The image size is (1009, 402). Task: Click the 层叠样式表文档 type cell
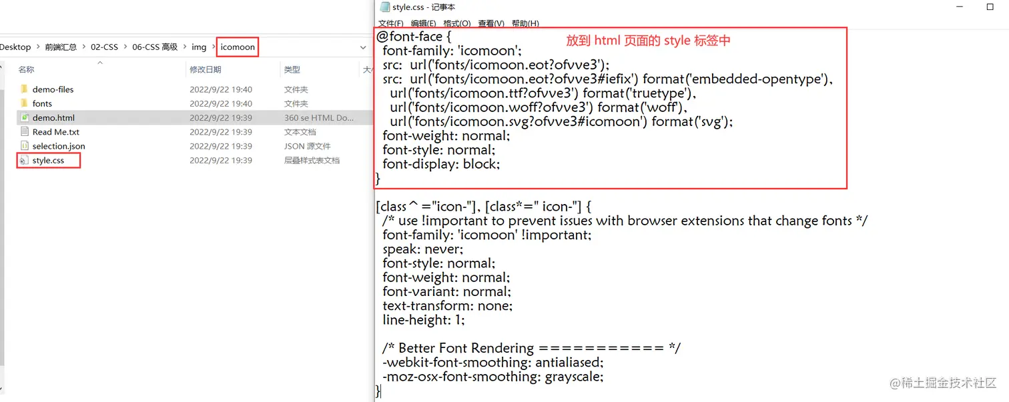[x=312, y=161]
